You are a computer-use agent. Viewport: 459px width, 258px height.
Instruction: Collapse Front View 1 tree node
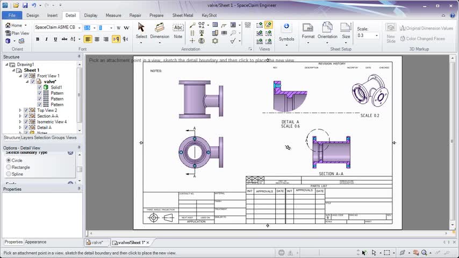(x=20, y=76)
